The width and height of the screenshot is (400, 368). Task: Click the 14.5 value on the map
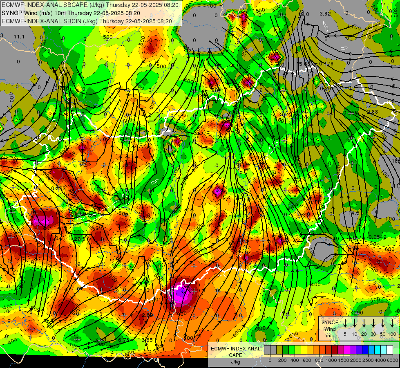[x=354, y=213]
